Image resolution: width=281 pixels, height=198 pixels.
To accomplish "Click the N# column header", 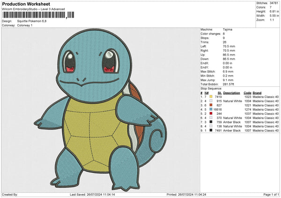I will click(206, 92).
